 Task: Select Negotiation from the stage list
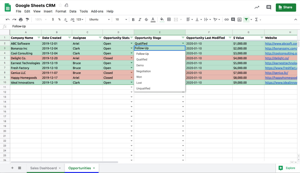[143, 71]
